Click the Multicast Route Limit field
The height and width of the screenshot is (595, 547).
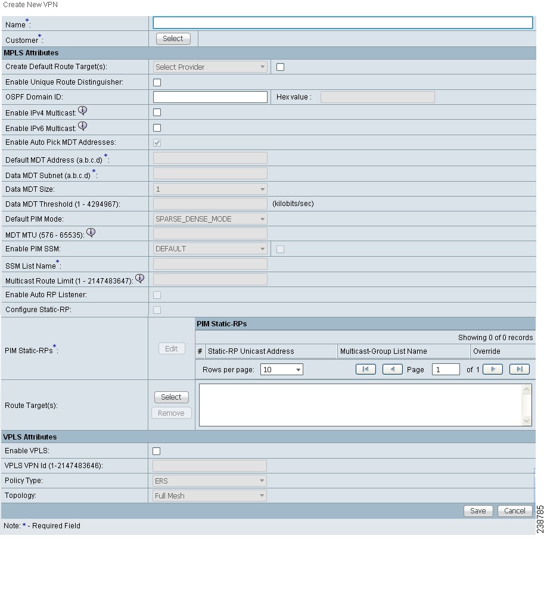click(210, 280)
